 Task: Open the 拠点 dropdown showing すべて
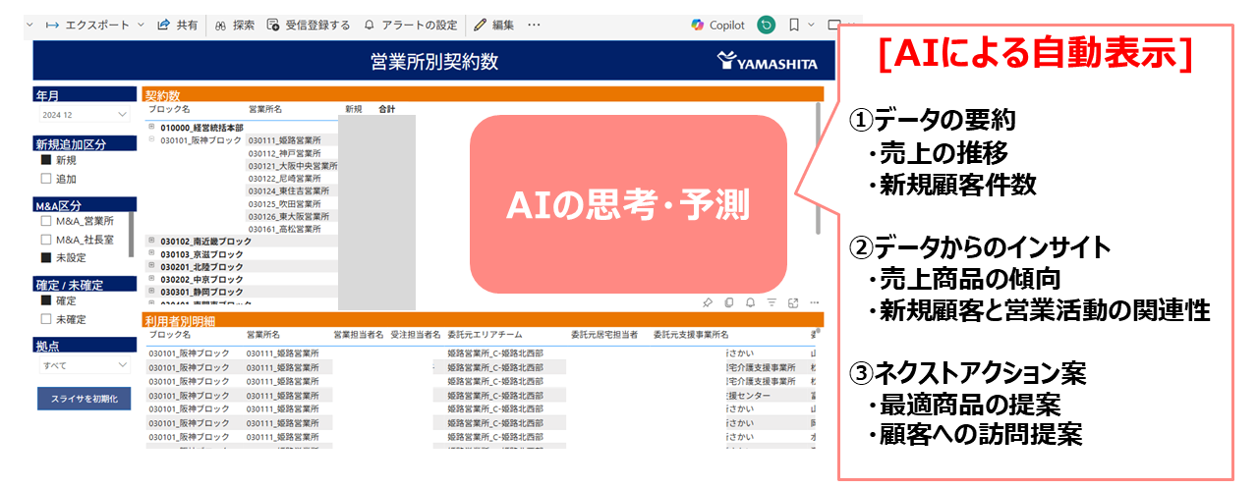[x=83, y=365]
